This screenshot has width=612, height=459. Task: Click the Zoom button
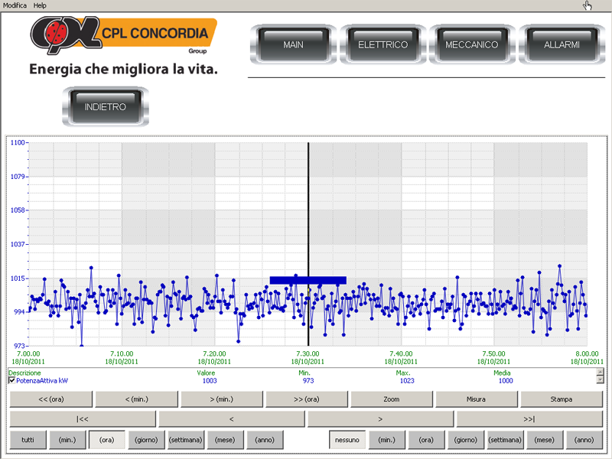392,399
